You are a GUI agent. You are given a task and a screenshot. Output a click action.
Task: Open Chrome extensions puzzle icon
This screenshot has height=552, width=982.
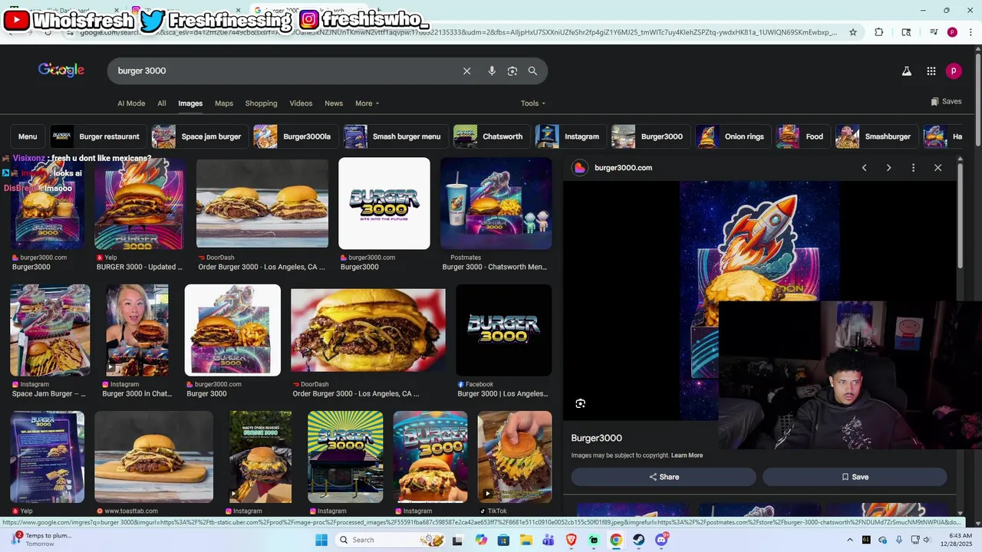(879, 32)
